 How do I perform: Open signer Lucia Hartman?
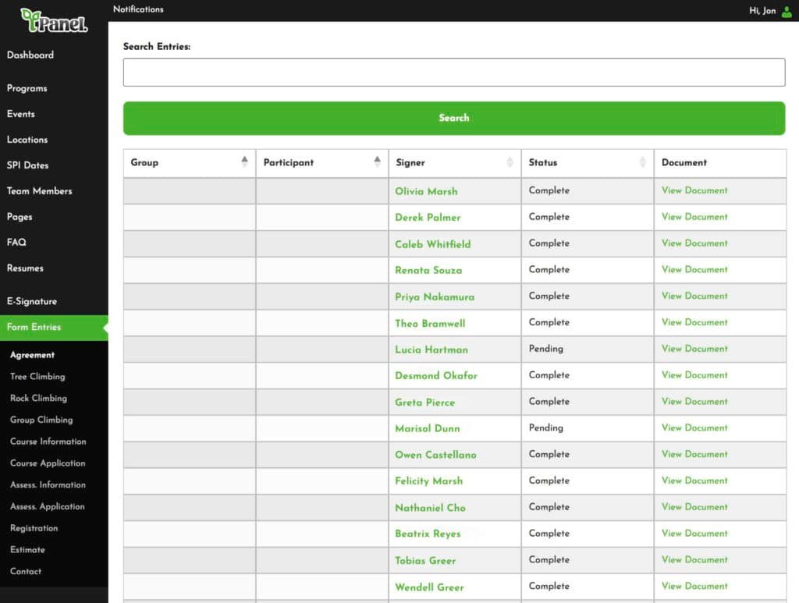tap(431, 350)
